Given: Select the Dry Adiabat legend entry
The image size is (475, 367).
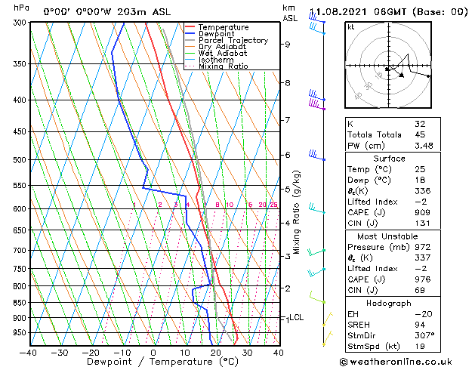Looking at the screenshot, I should pos(222,47).
